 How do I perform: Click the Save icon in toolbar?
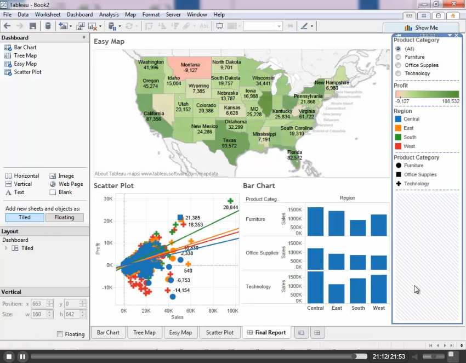click(x=33, y=26)
